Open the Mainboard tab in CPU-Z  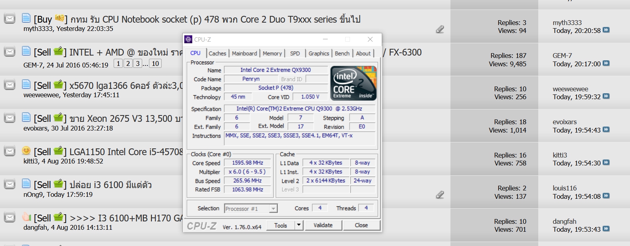[244, 54]
